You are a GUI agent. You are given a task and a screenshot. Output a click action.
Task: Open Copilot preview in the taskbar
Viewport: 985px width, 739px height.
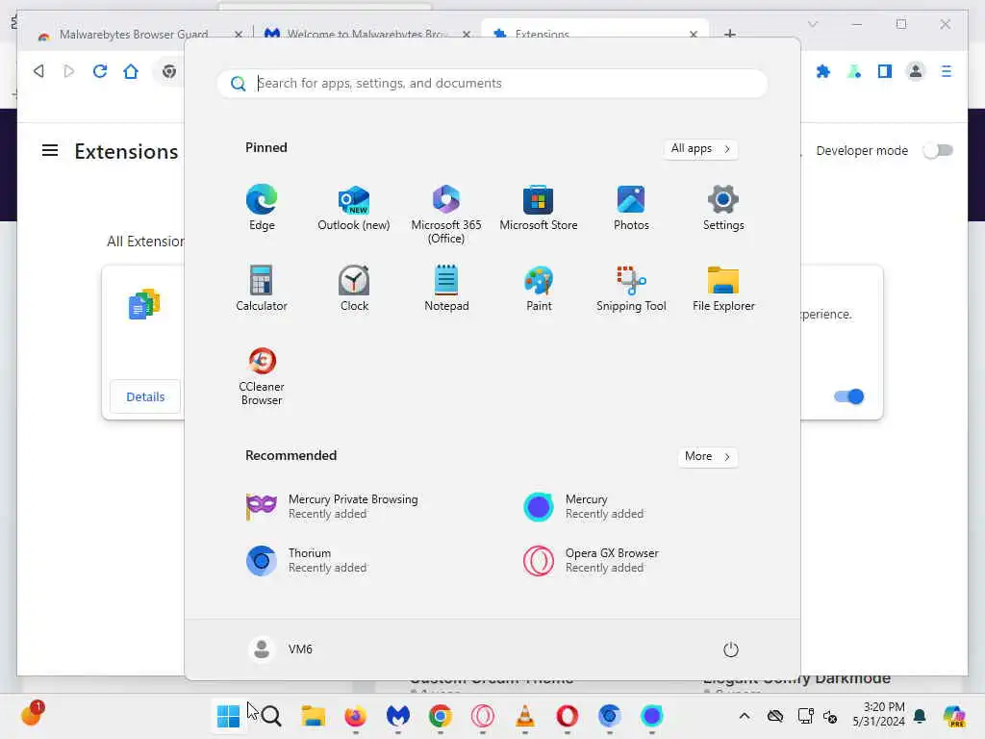[954, 716]
